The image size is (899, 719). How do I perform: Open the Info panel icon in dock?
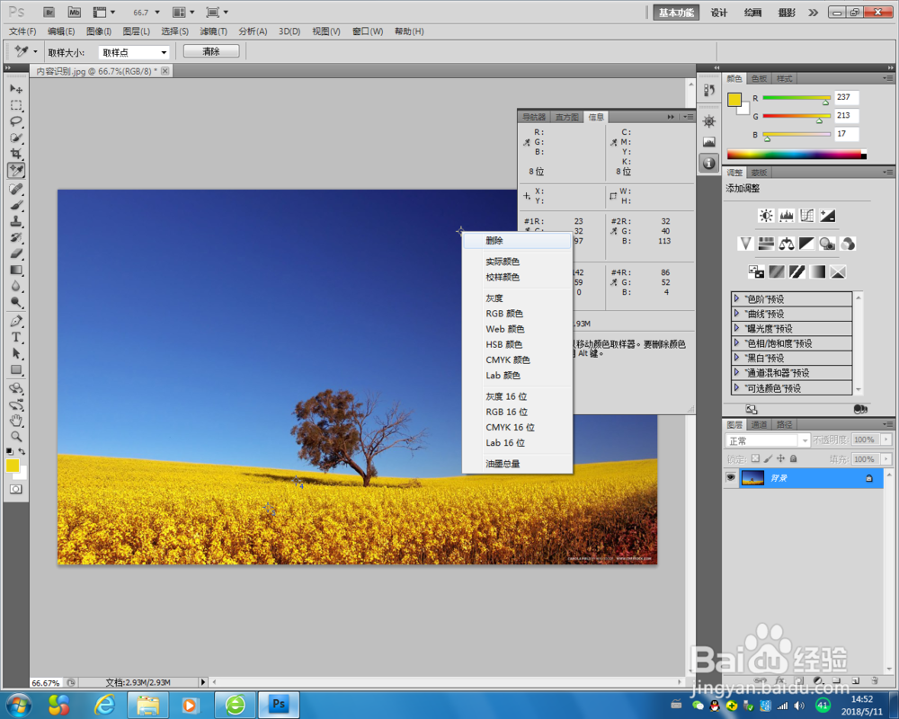click(x=709, y=164)
